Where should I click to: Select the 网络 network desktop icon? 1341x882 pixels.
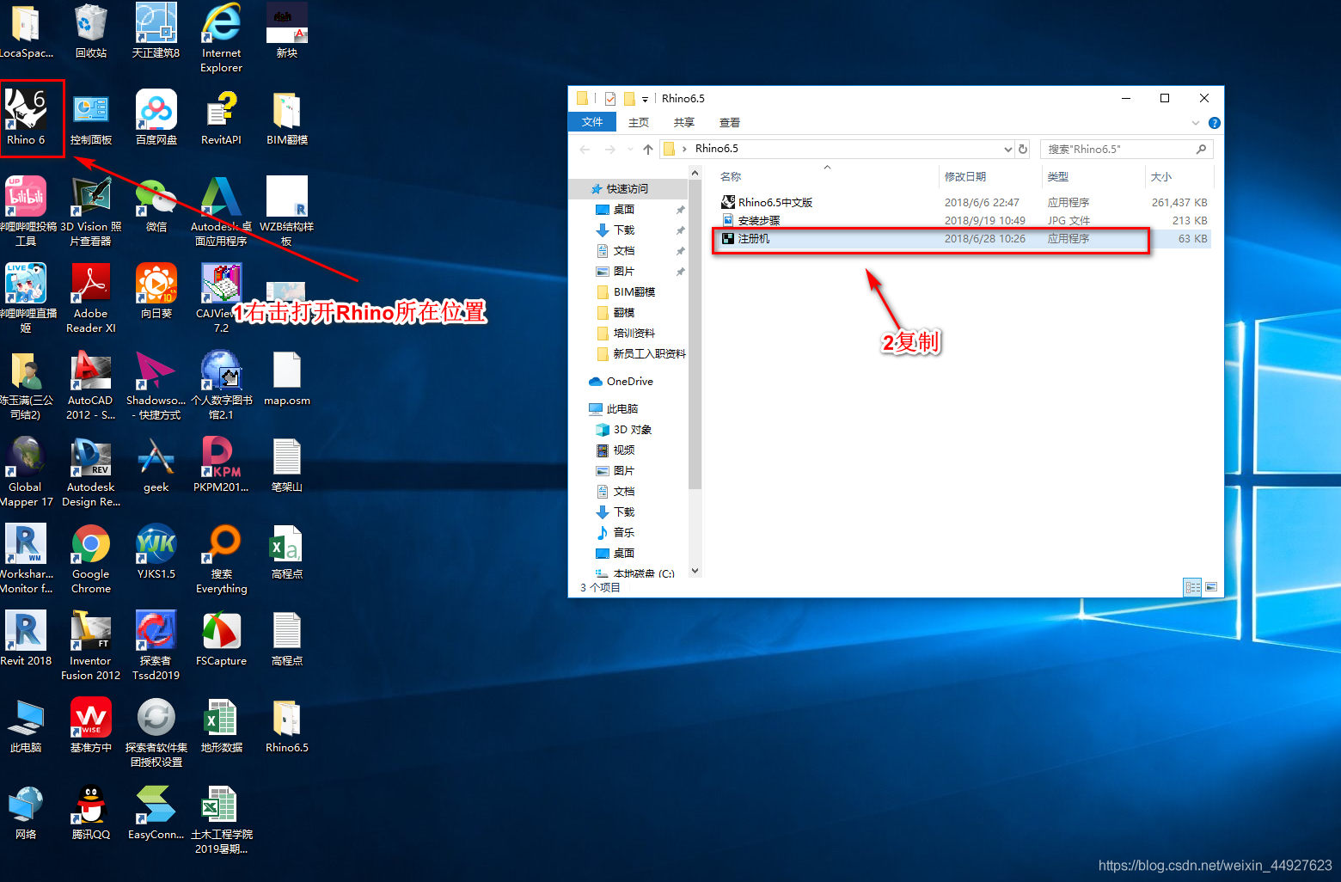(x=26, y=812)
